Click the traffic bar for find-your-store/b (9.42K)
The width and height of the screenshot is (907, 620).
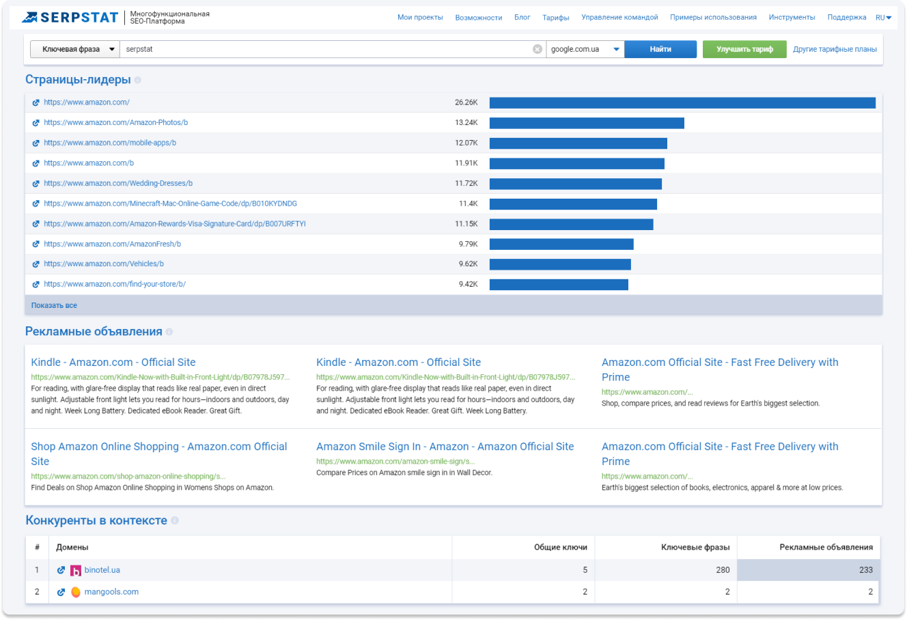559,285
